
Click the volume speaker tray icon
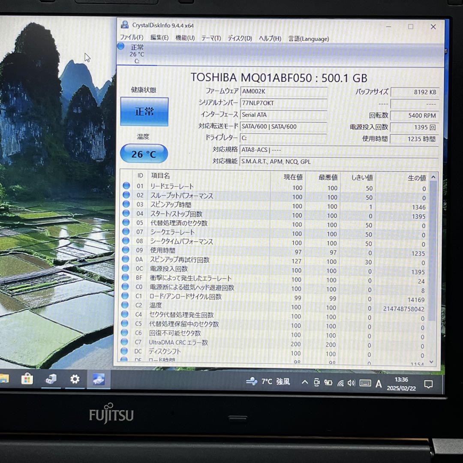[352, 383]
